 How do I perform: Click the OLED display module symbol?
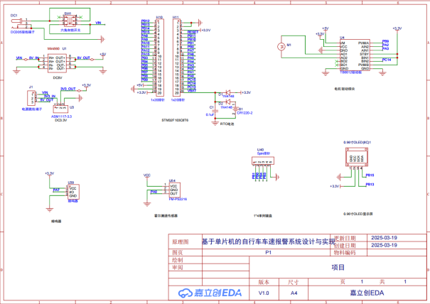click(x=357, y=157)
